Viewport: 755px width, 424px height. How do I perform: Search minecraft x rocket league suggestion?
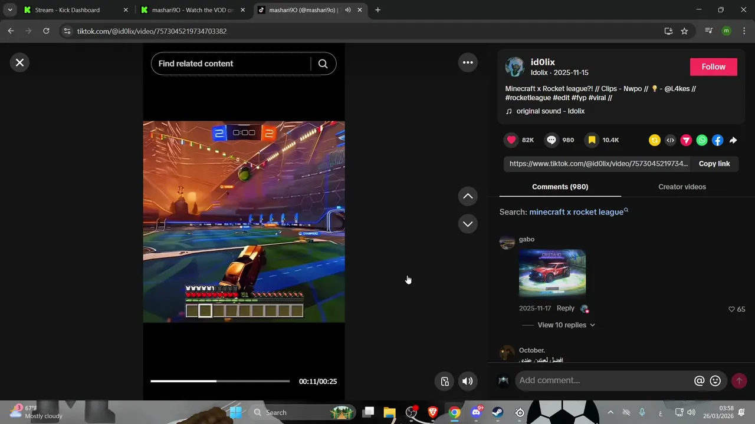point(579,212)
